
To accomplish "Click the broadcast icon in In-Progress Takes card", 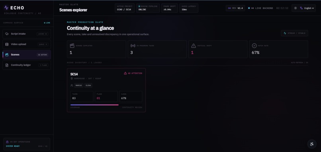I will tap(133, 45).
